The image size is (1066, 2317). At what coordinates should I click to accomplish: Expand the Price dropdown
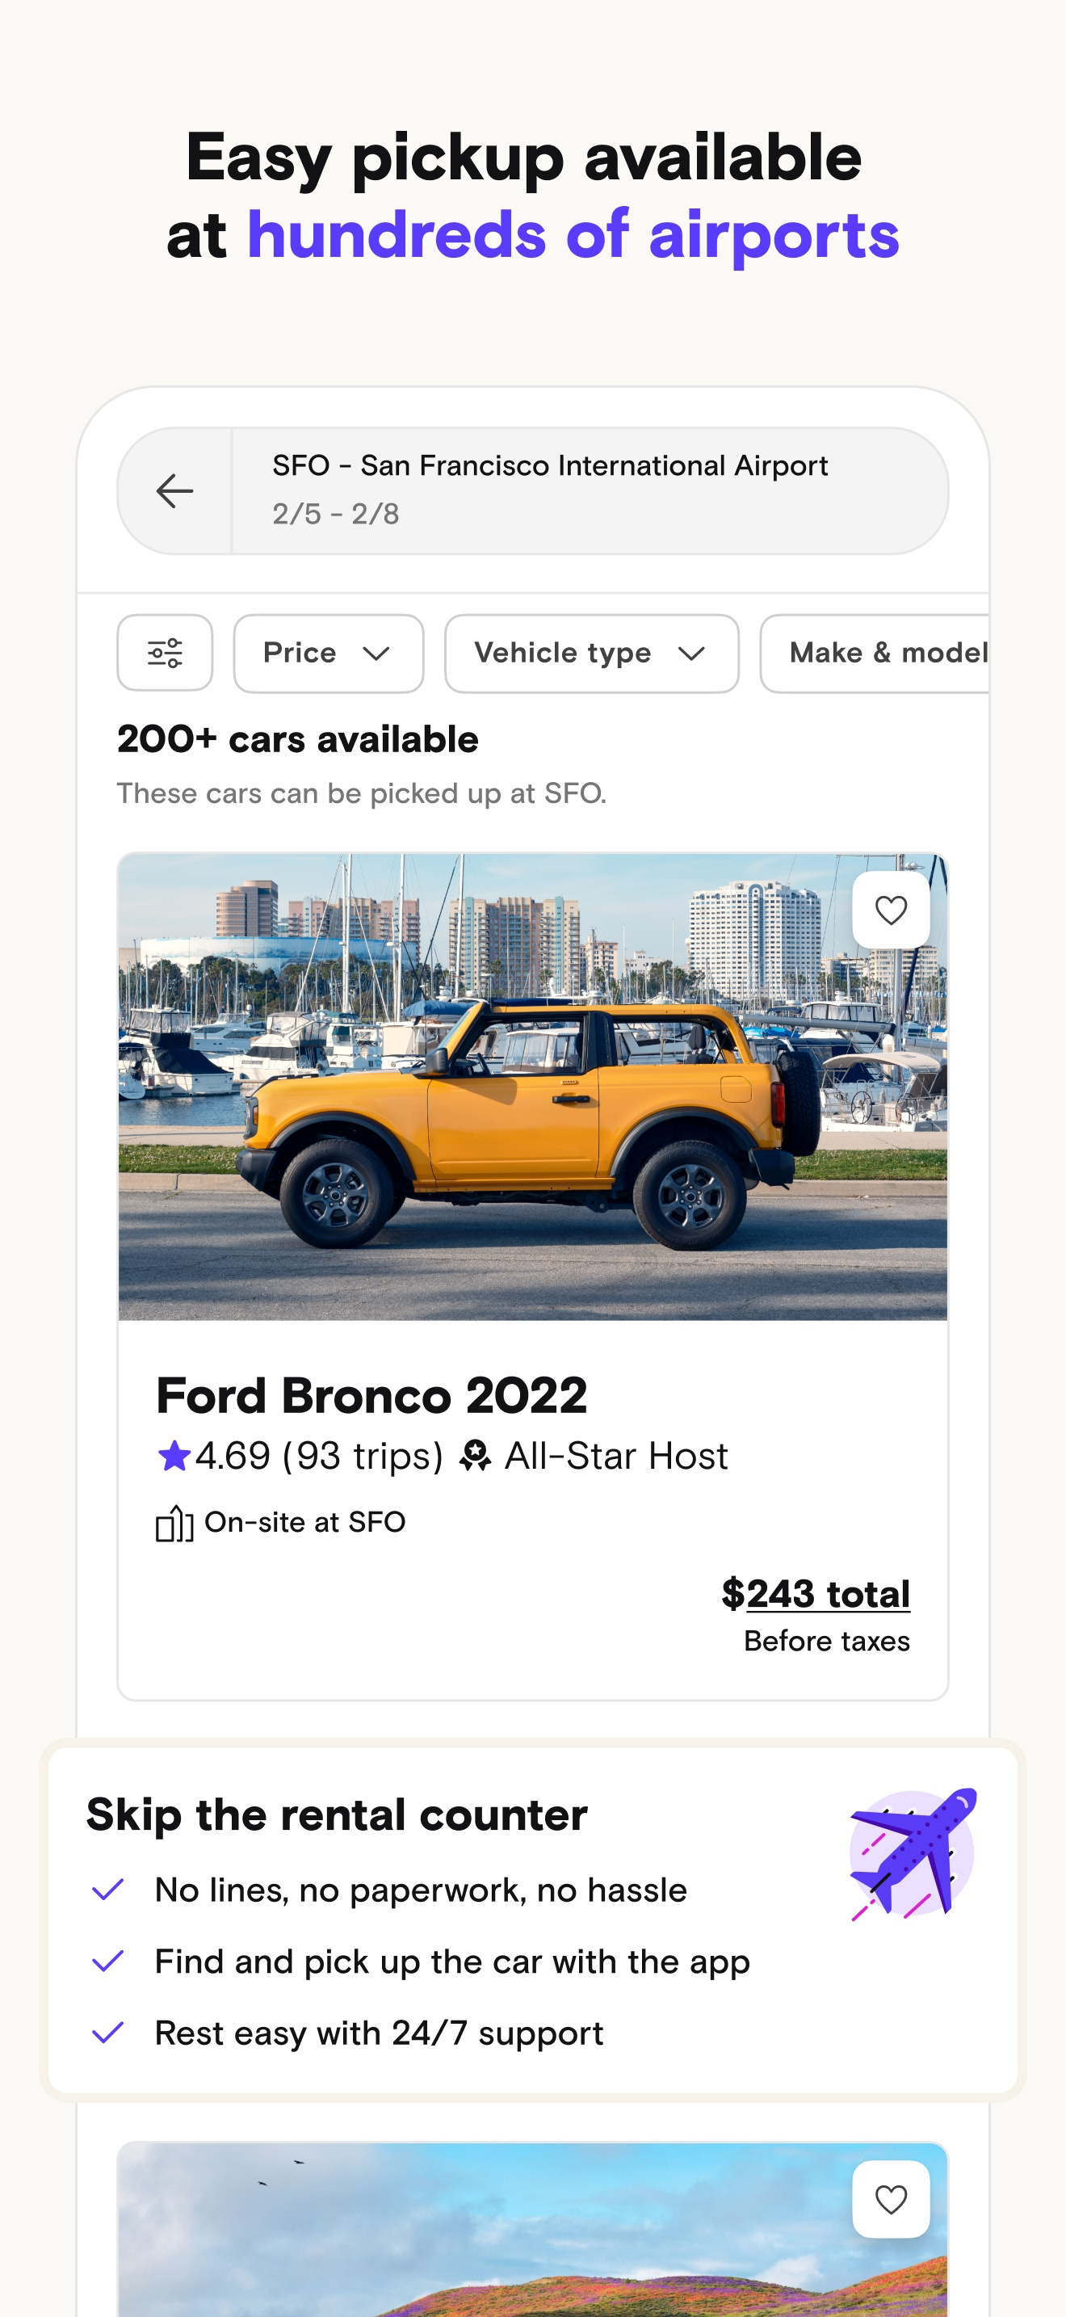coord(328,653)
